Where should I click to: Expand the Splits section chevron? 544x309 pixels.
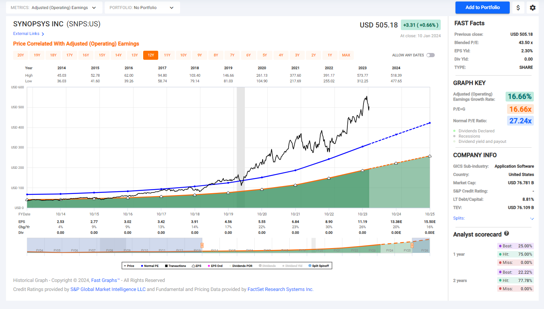click(x=532, y=218)
